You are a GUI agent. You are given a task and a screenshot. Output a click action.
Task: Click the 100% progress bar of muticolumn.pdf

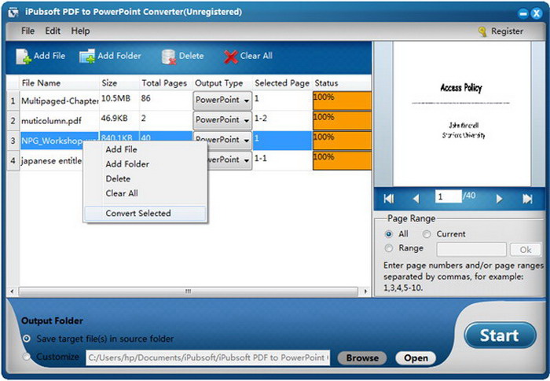(342, 121)
